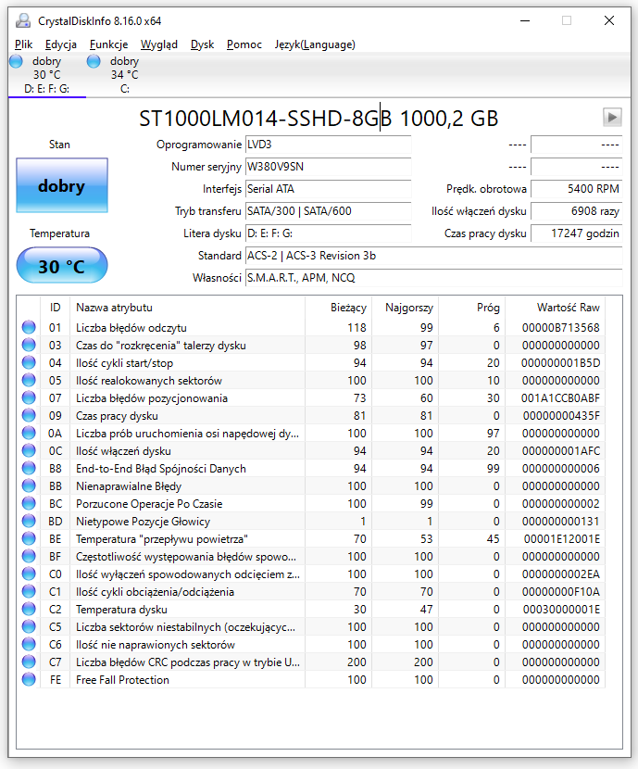Click raw value 001A1CCB0ABF
The image size is (638, 769).
[560, 398]
